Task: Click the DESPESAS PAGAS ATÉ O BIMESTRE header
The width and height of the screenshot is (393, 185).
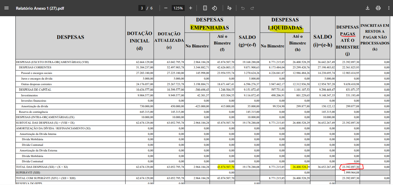Action: pyautogui.click(x=348, y=40)
